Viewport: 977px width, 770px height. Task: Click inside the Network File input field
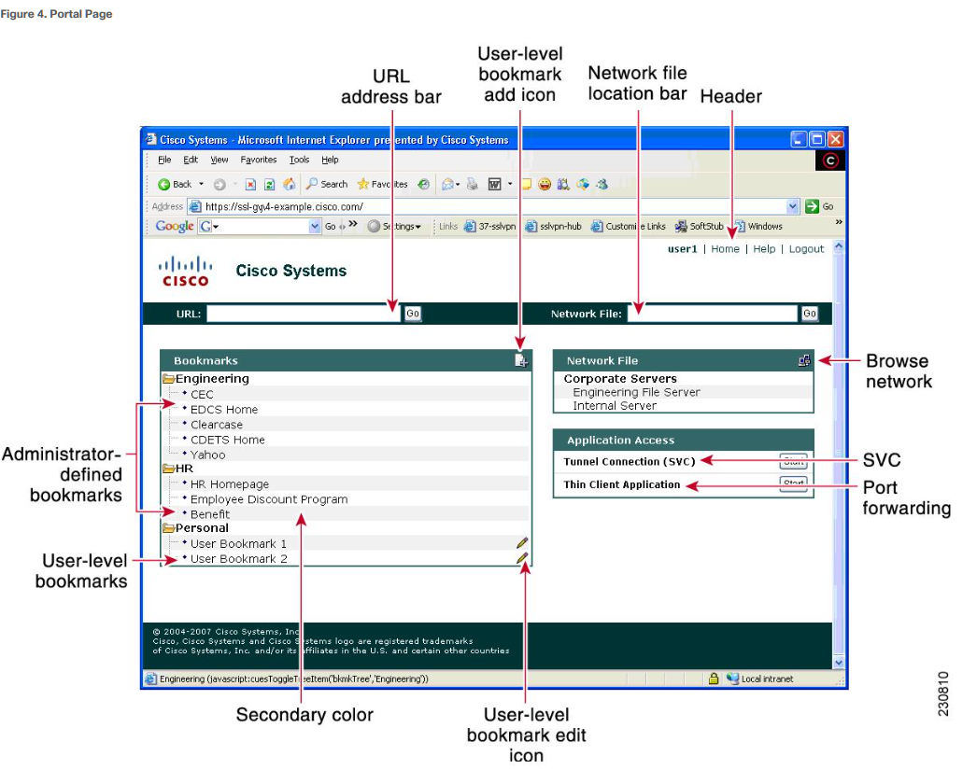coord(712,314)
